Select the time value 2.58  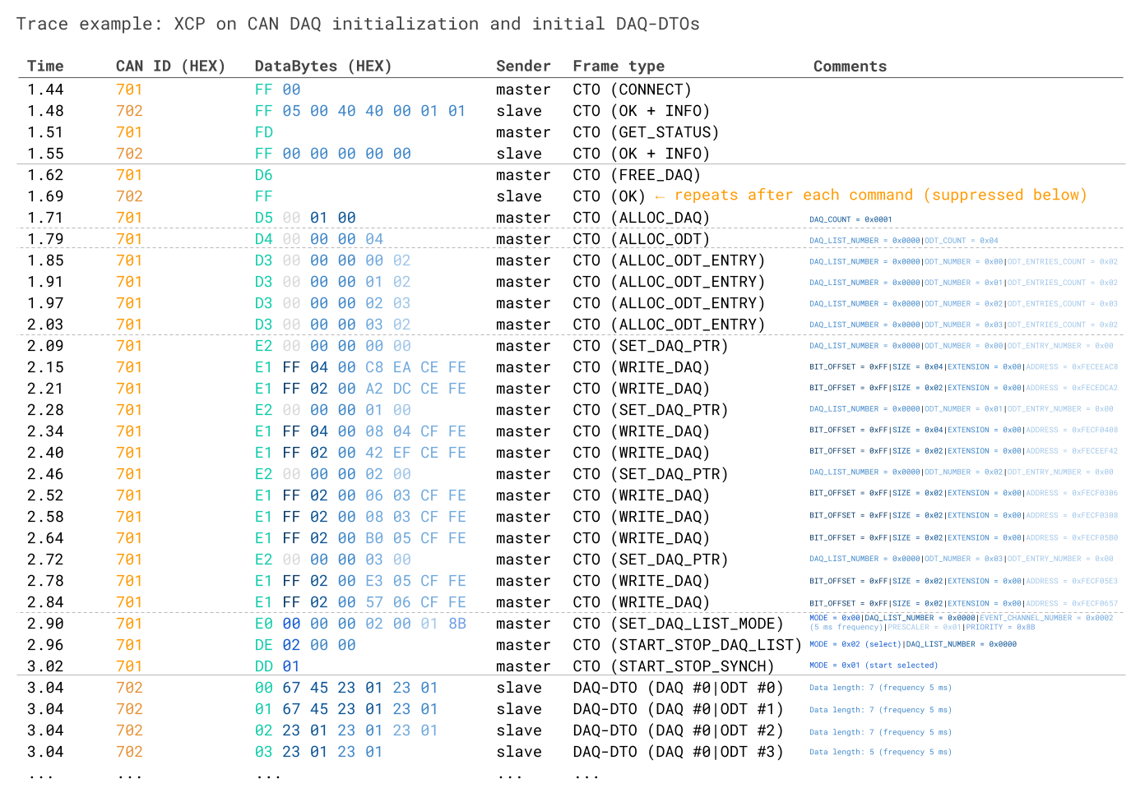pos(45,517)
